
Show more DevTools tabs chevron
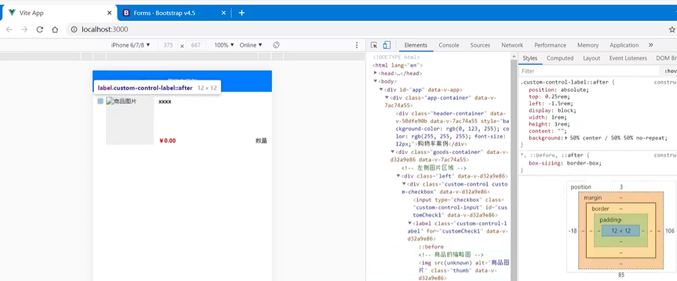[651, 45]
